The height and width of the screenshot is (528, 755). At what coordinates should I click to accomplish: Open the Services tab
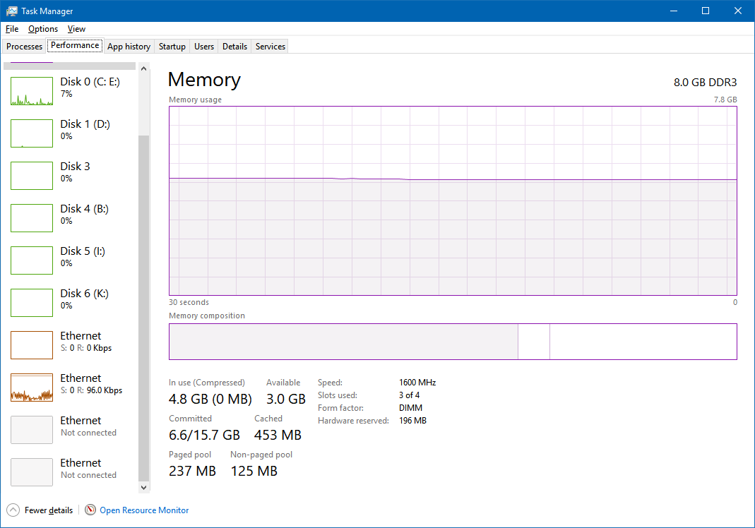click(270, 46)
